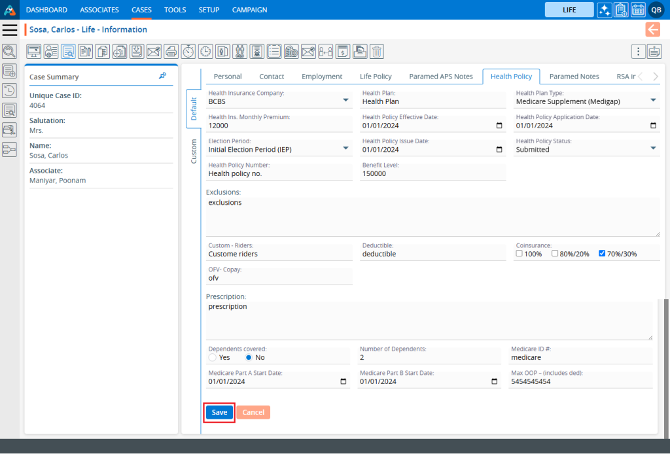Click the orange back arrow button

pos(652,29)
